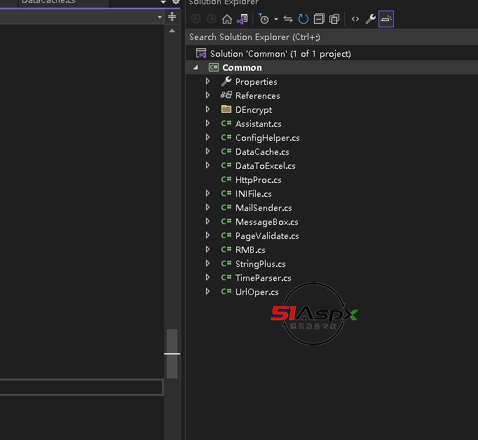Open Properties via wrench toolbar icon
The image size is (478, 440).
tap(371, 19)
